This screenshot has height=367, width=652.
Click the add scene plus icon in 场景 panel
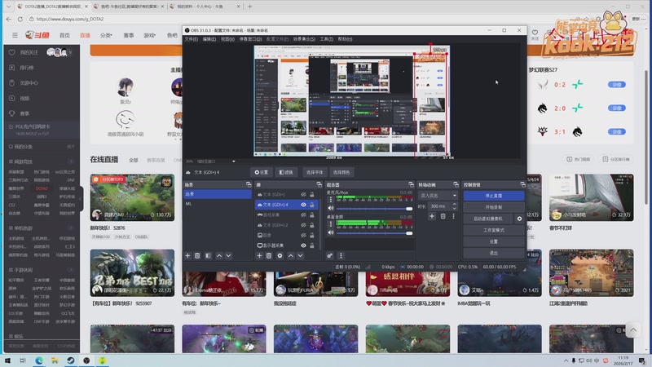point(187,255)
